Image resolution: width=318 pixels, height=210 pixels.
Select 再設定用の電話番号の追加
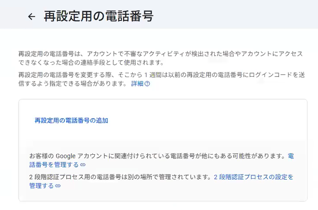point(72,121)
